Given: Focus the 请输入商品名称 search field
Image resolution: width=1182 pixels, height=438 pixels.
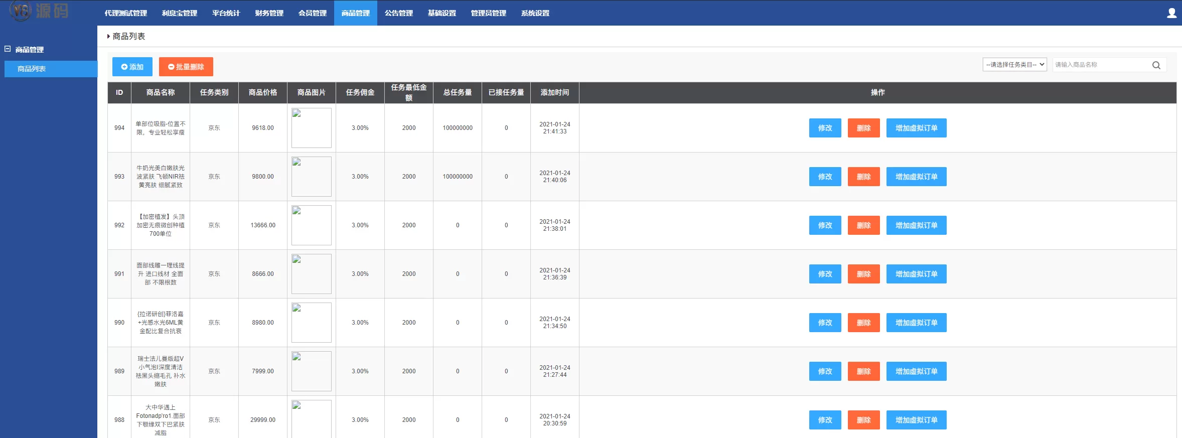Looking at the screenshot, I should tap(1100, 65).
